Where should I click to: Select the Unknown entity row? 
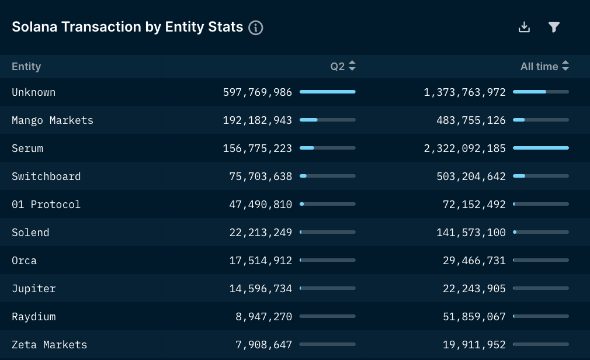tap(34, 92)
